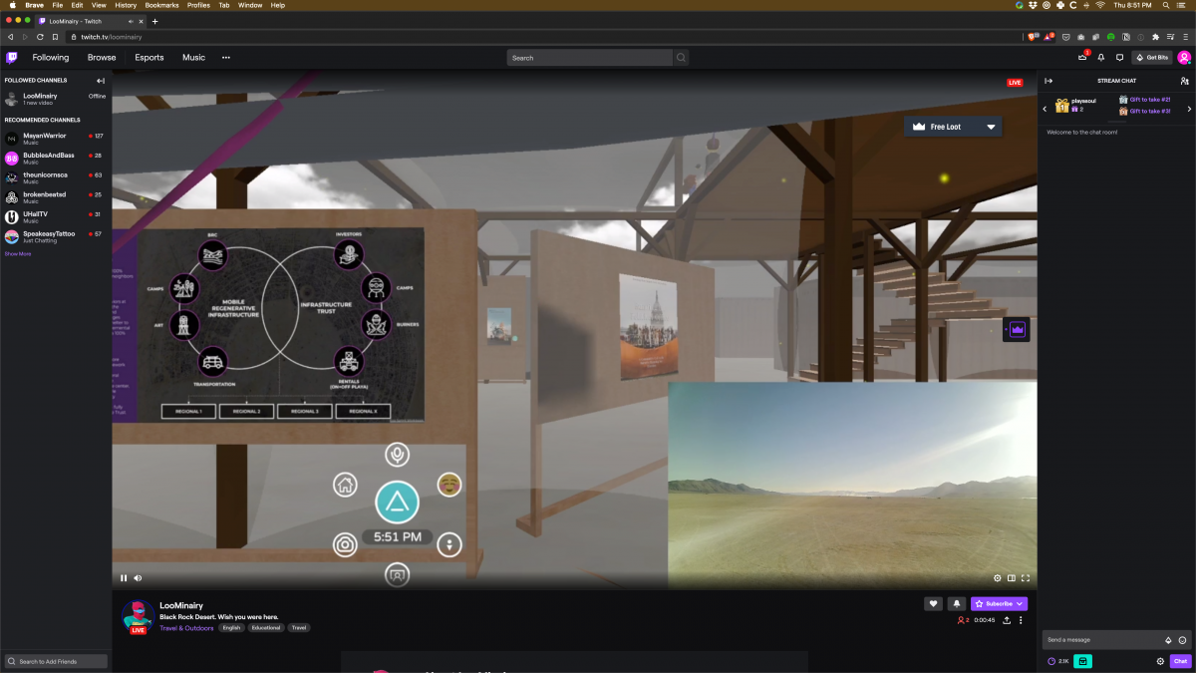Open a new browser tab
The image size is (1196, 673).
pyautogui.click(x=154, y=21)
